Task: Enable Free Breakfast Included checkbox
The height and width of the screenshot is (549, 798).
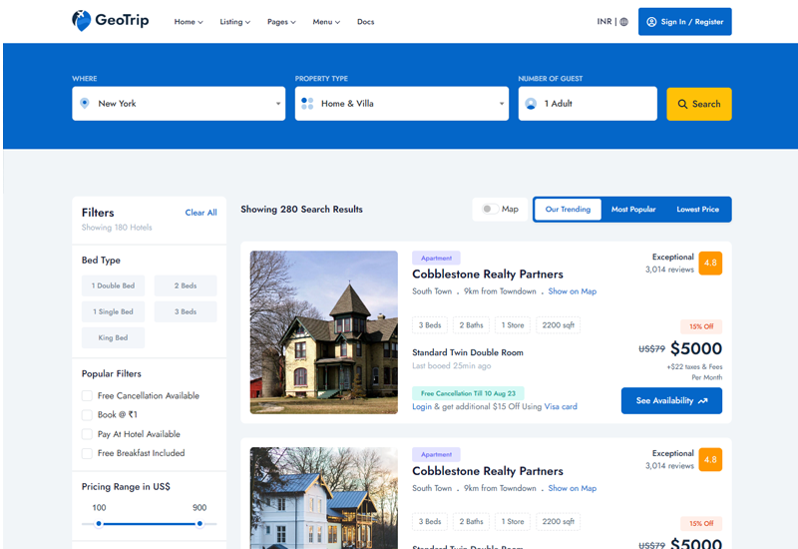Action: pos(87,453)
